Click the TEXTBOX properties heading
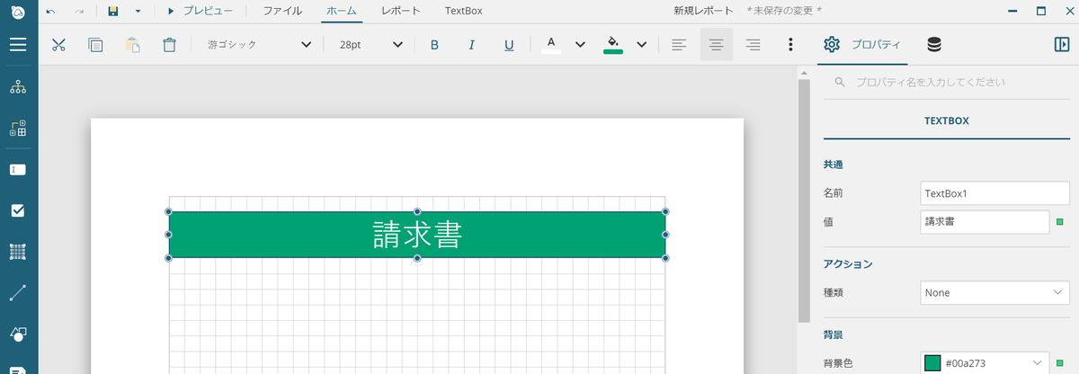Viewport: 1079px width, 374px height. point(947,120)
